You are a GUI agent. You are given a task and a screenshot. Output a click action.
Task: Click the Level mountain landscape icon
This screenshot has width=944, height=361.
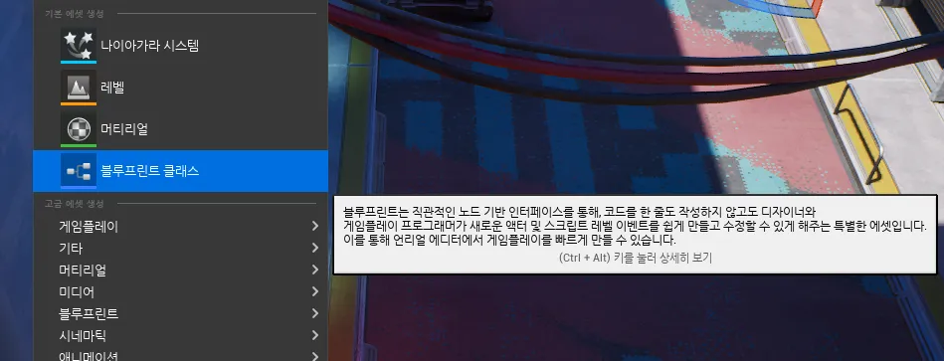tap(79, 88)
